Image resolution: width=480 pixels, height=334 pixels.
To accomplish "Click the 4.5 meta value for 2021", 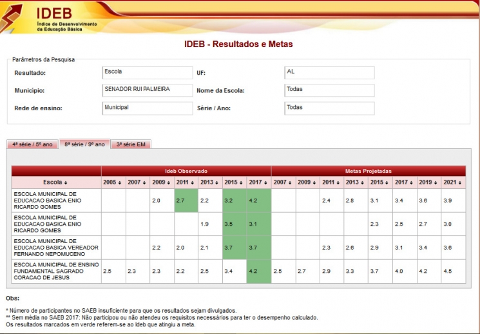I will point(448,271).
